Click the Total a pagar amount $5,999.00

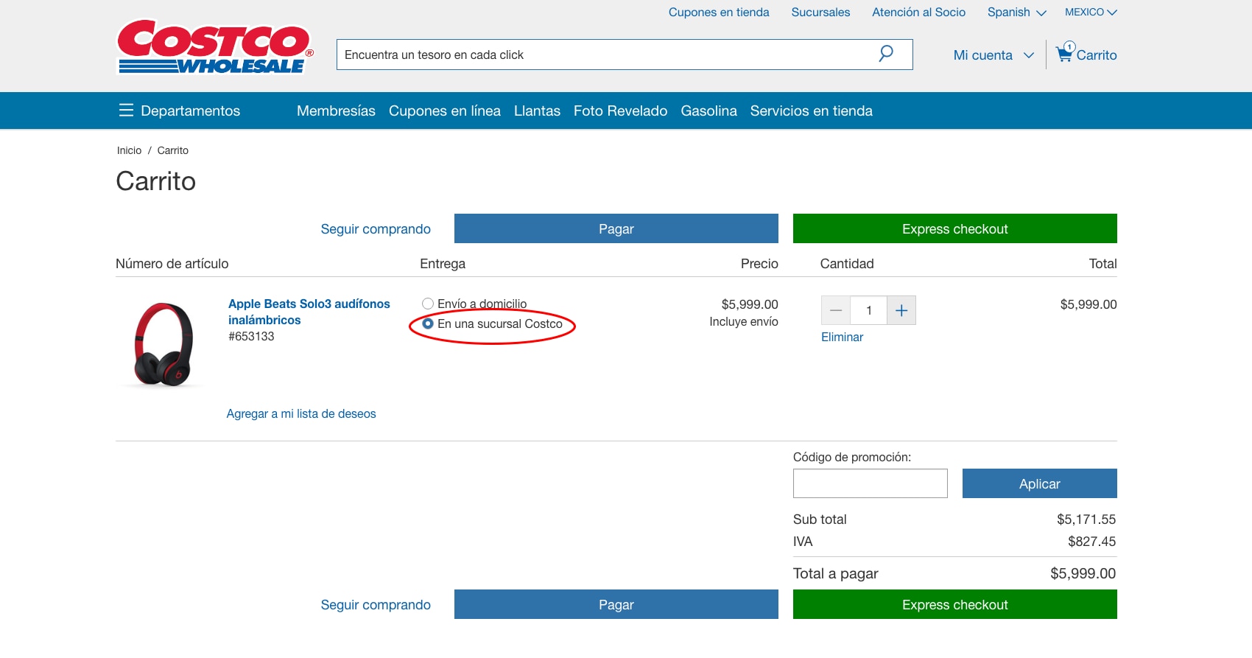tap(1083, 573)
